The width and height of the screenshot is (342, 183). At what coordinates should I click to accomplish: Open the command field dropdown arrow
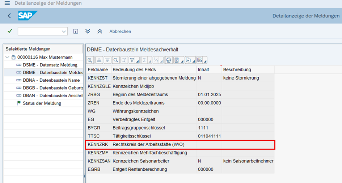[x=64, y=31]
